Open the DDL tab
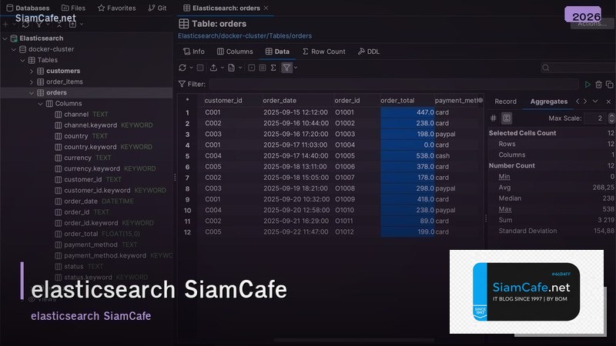This screenshot has height=346, width=616. coord(369,52)
